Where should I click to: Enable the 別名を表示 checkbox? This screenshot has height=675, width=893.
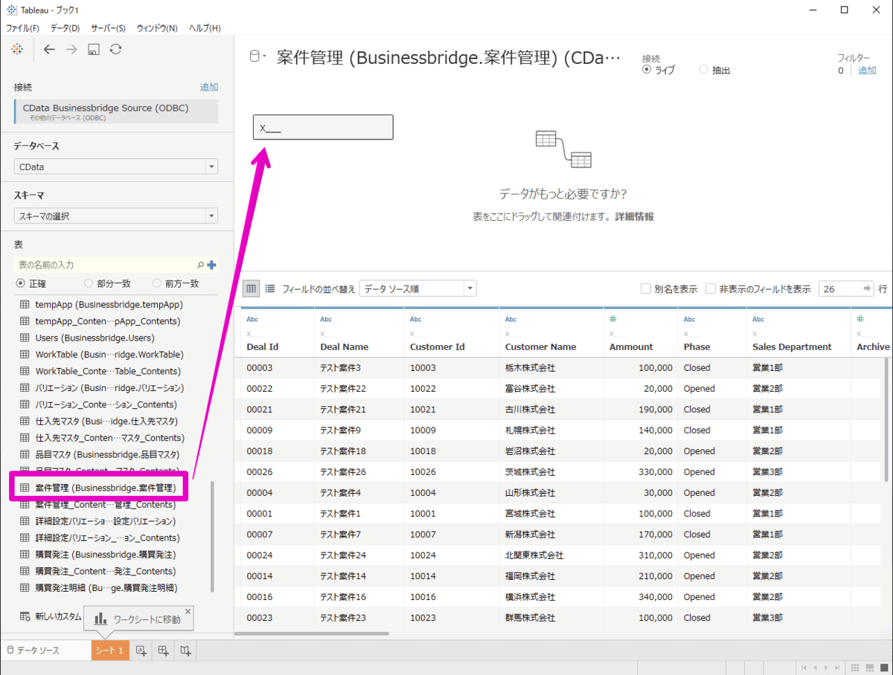click(x=646, y=289)
